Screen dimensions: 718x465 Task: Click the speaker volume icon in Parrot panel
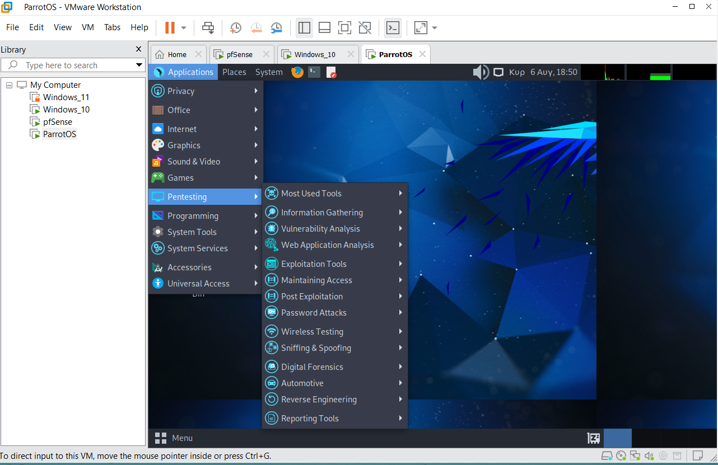click(481, 72)
